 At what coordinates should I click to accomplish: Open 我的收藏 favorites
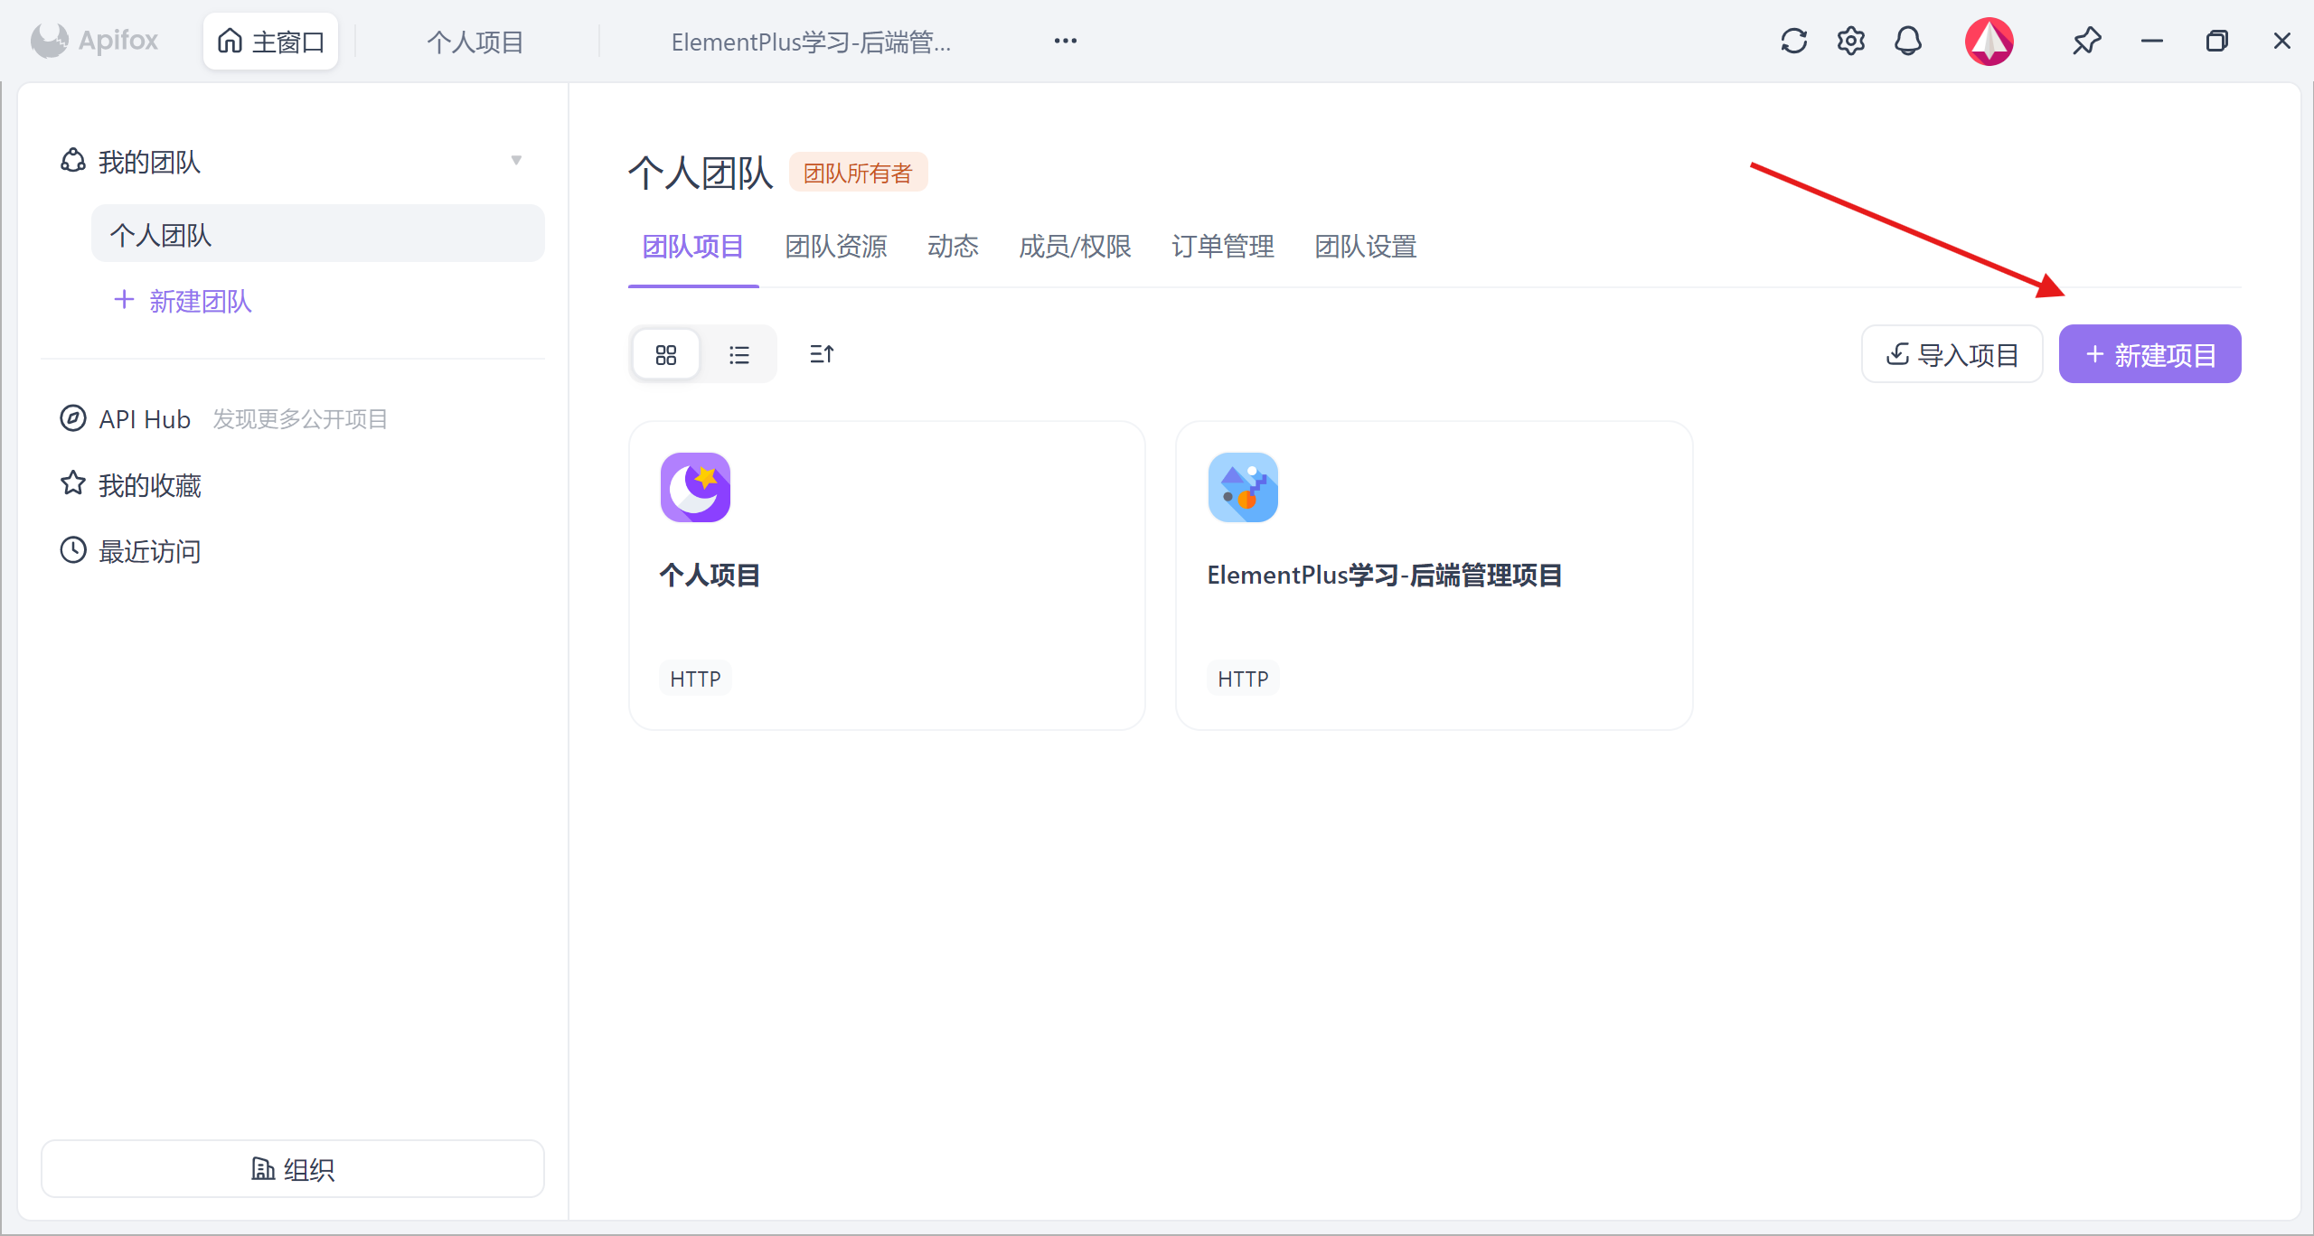(x=149, y=485)
